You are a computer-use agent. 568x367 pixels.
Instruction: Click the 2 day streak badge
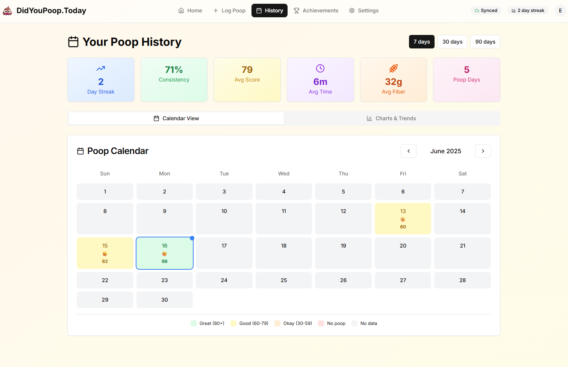528,11
